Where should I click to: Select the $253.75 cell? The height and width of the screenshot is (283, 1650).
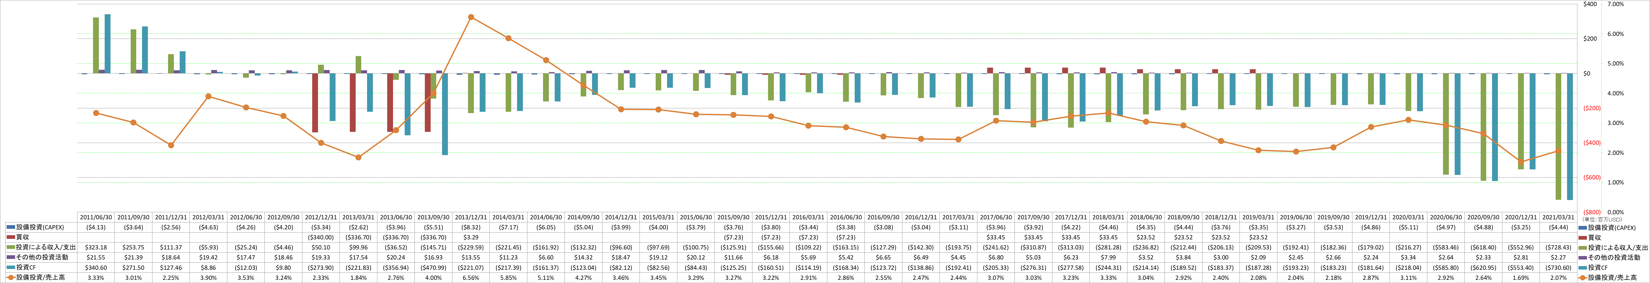(133, 247)
